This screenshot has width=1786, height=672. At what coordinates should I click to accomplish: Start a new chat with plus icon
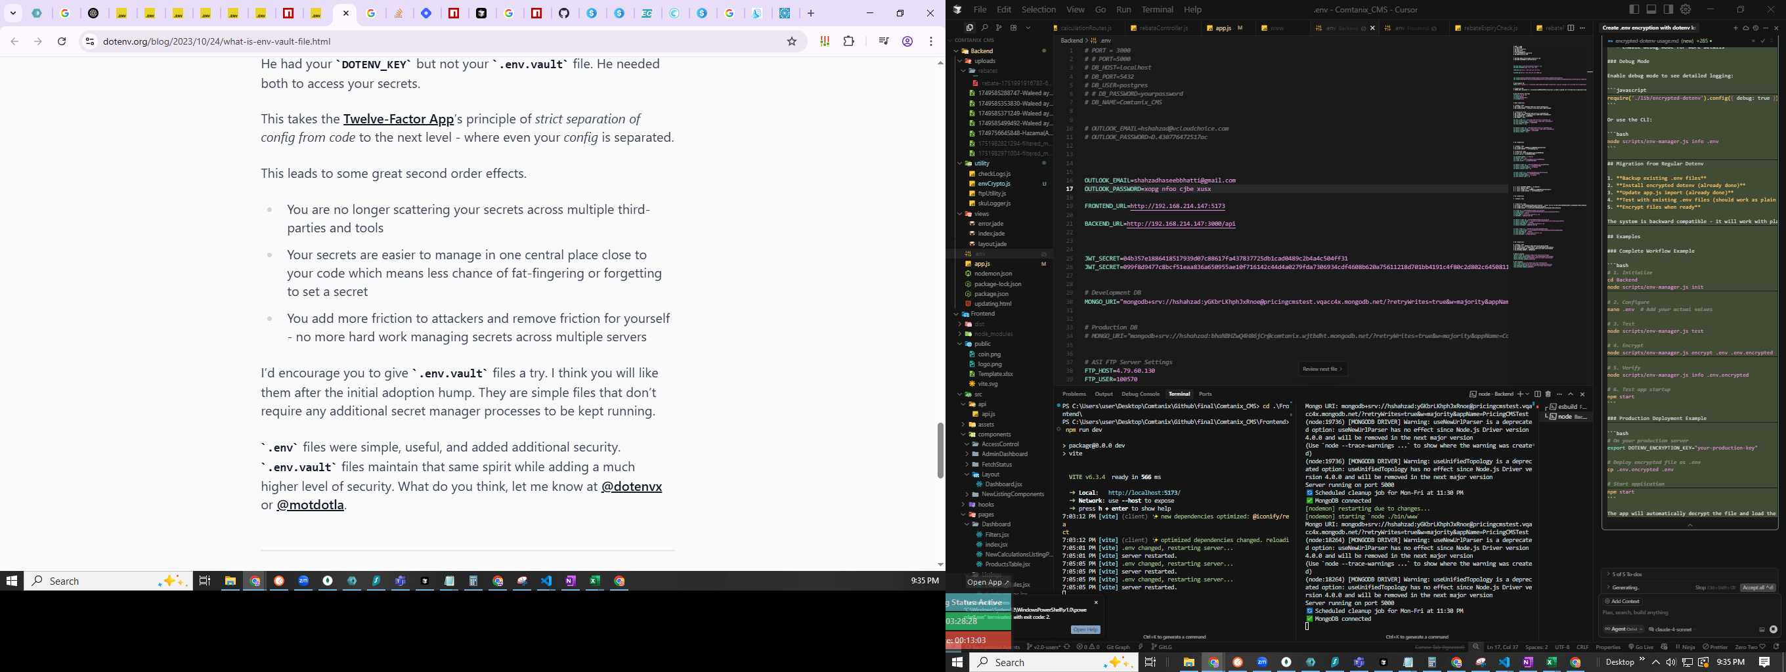1736,28
